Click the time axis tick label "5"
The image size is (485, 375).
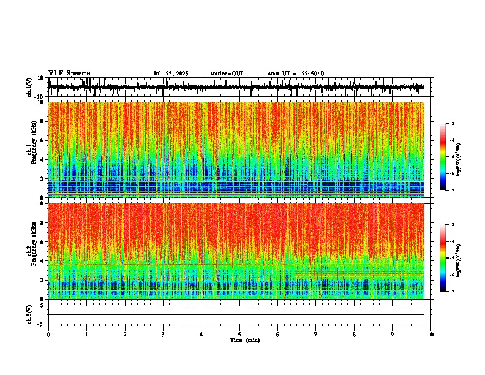pos(239,335)
